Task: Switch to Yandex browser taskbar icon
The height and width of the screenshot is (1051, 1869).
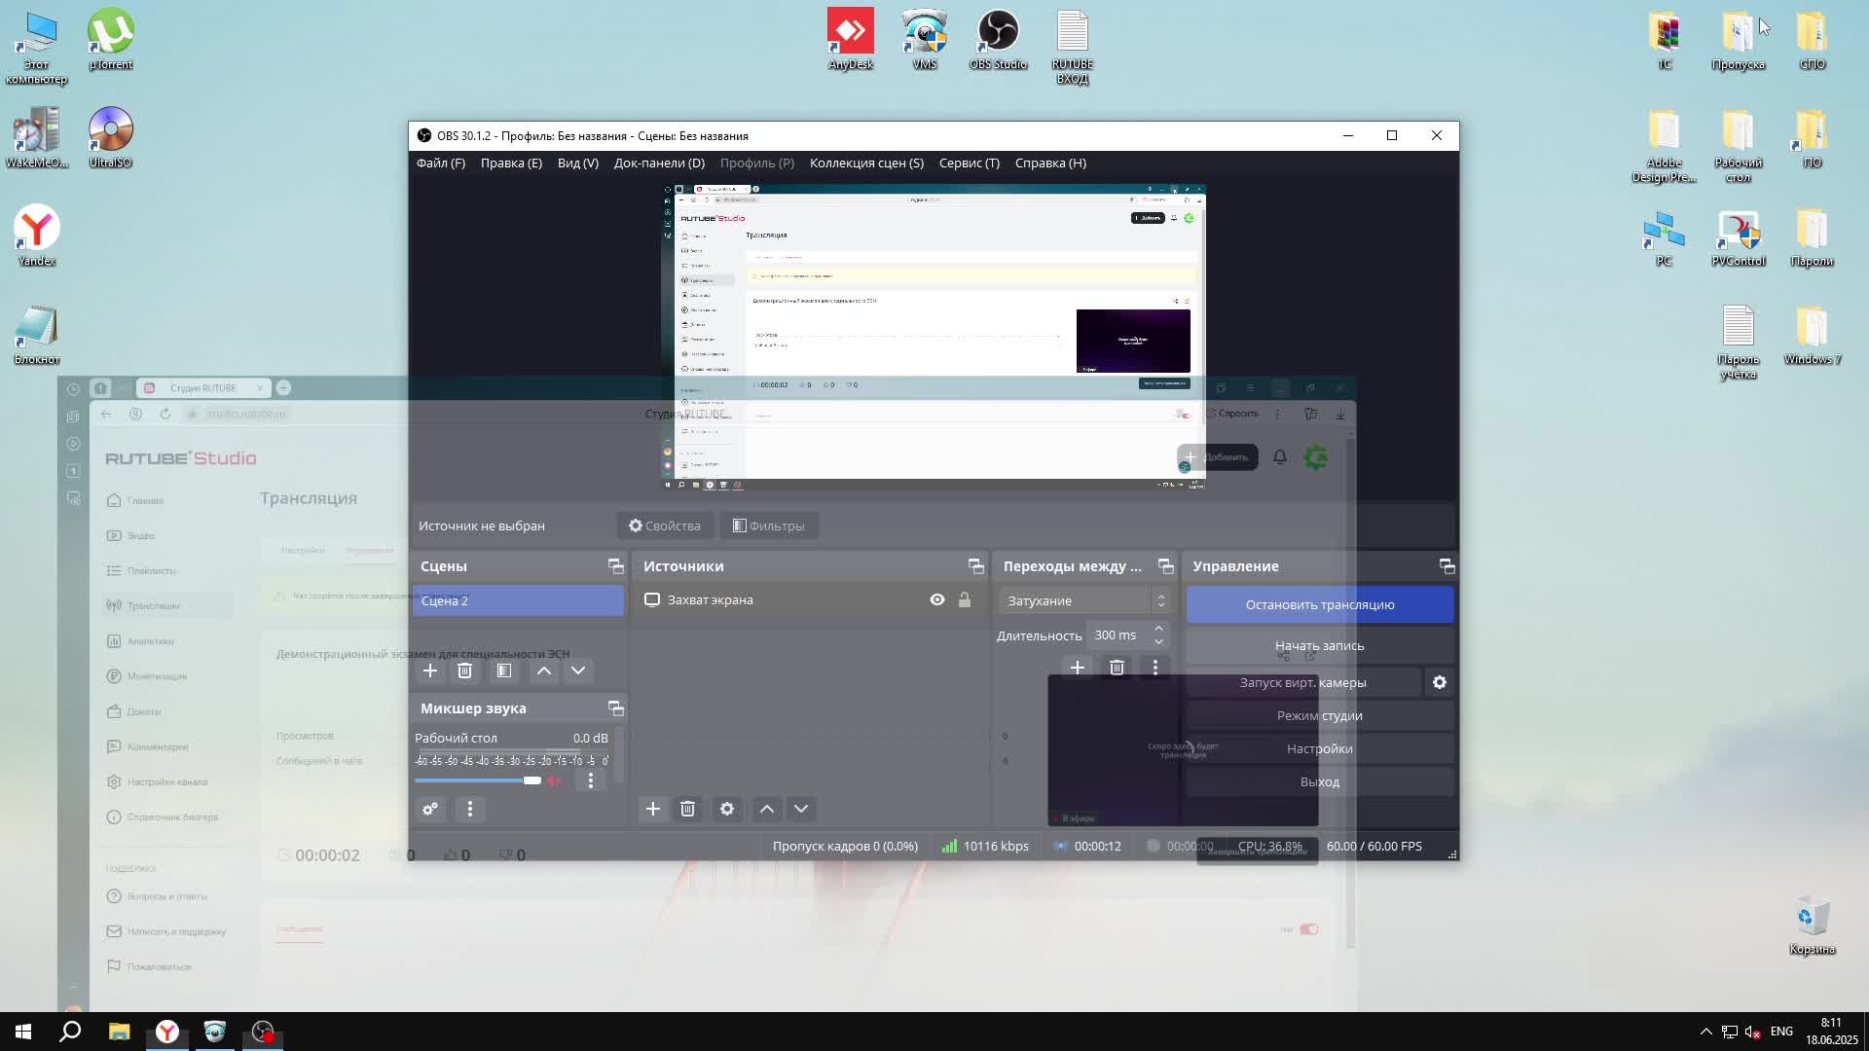Action: click(167, 1032)
